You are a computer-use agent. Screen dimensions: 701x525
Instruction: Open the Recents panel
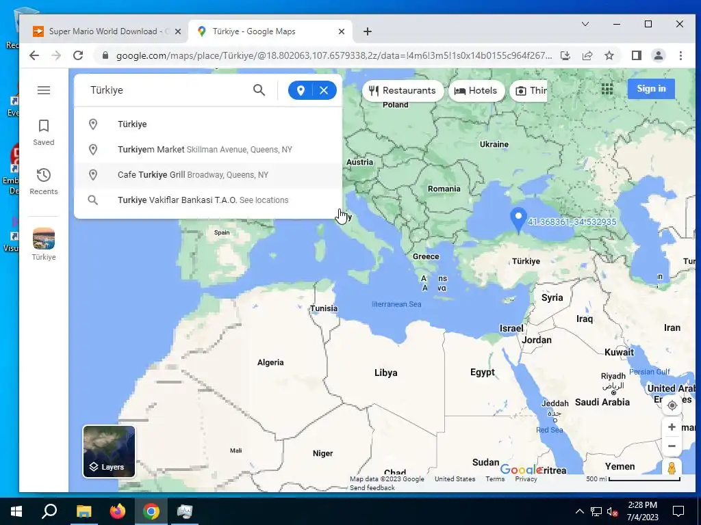[x=43, y=181]
